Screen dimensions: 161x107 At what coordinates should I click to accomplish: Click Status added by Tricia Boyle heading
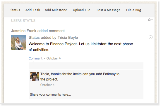(x=53, y=38)
